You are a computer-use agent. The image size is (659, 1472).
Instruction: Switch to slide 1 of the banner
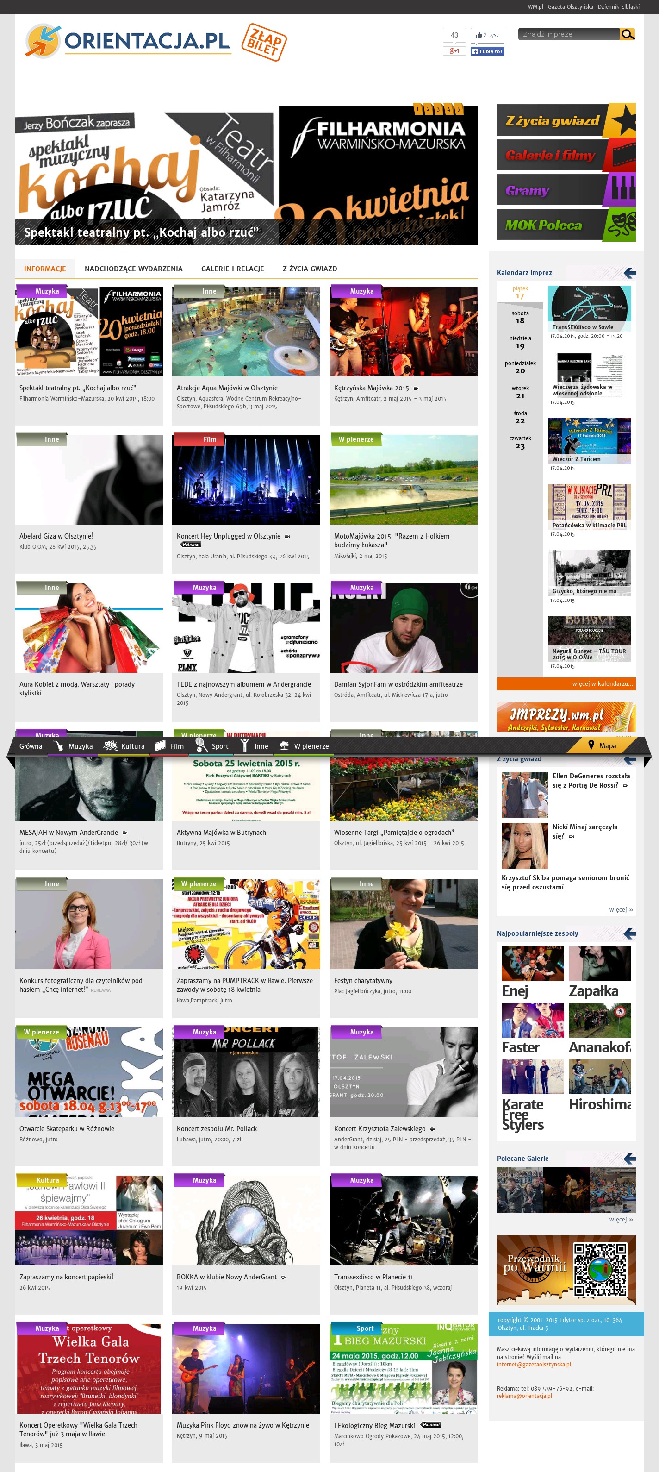[x=417, y=108]
